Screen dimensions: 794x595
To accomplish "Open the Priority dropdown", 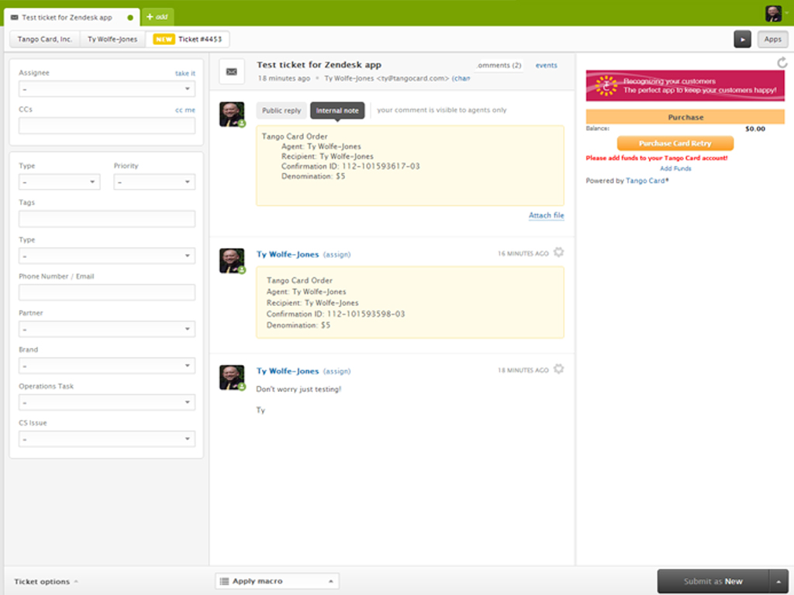I will (x=154, y=183).
